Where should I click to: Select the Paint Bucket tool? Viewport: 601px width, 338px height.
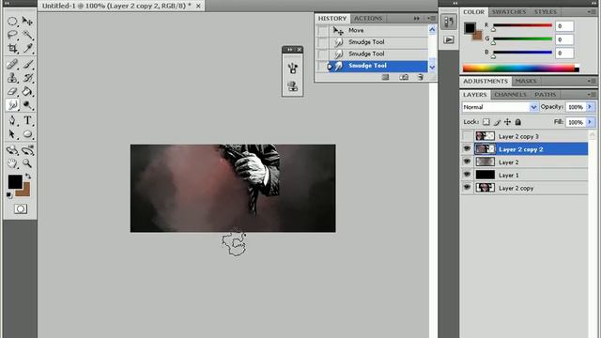[27, 91]
